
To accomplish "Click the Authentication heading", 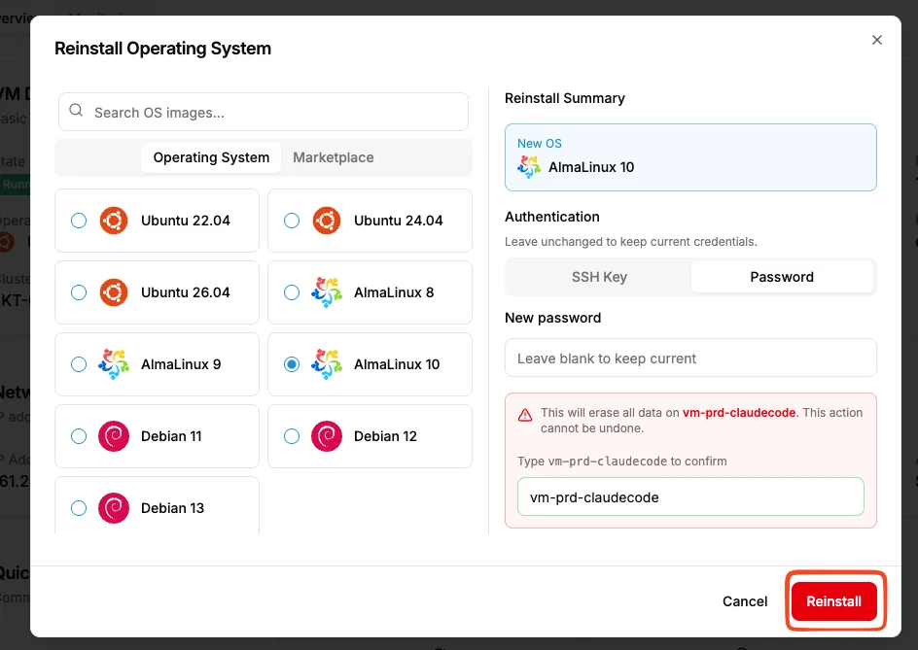I will [552, 217].
